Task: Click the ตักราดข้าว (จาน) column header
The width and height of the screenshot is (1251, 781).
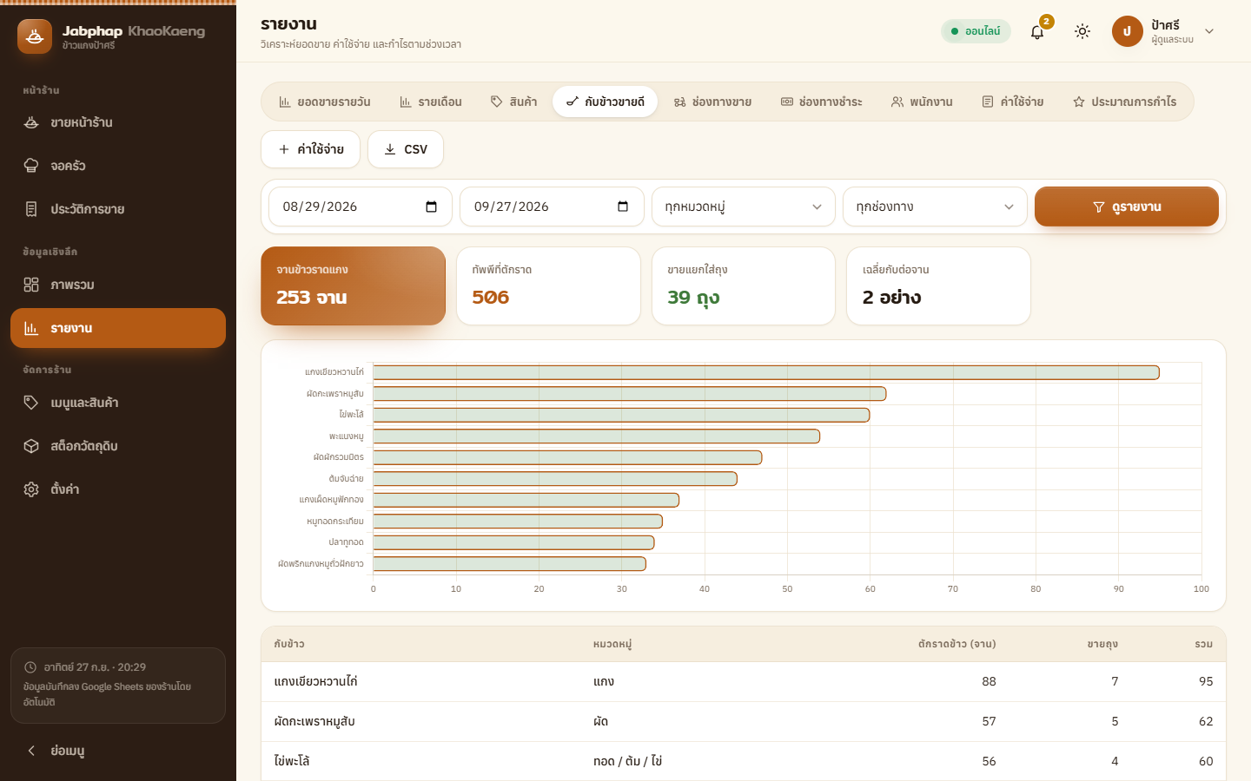Action: pos(956,644)
